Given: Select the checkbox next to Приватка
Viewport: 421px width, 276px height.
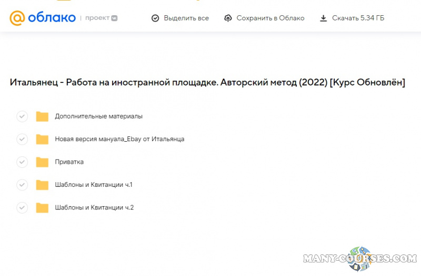Looking at the screenshot, I should click(22, 162).
